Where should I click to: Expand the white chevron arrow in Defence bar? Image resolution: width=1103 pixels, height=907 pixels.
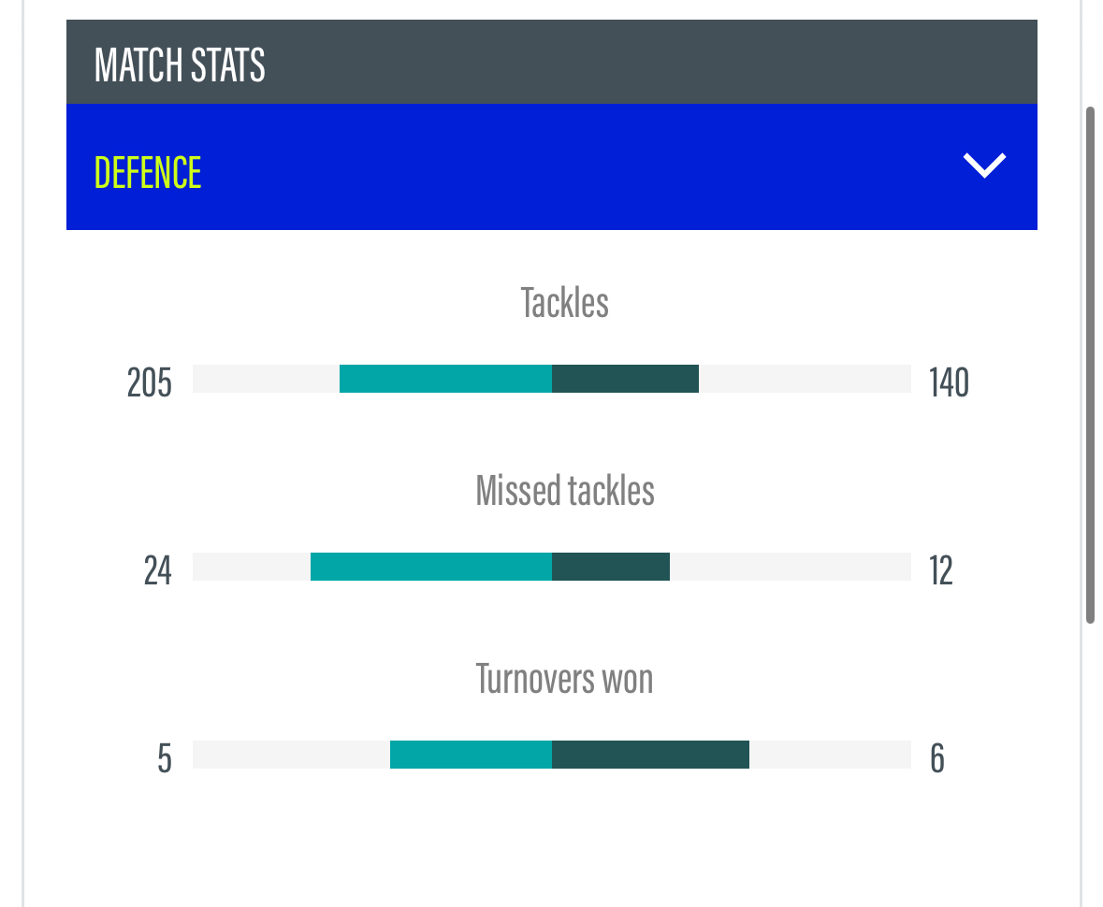pyautogui.click(x=984, y=166)
